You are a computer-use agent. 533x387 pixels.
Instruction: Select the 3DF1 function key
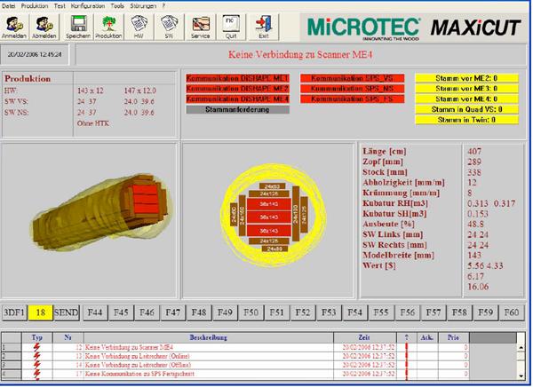tap(13, 312)
